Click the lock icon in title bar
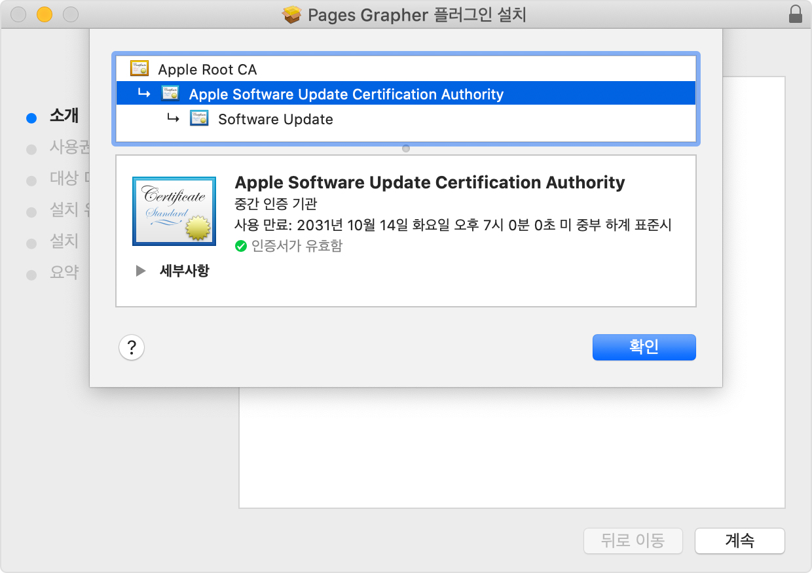This screenshot has width=812, height=573. (x=796, y=14)
